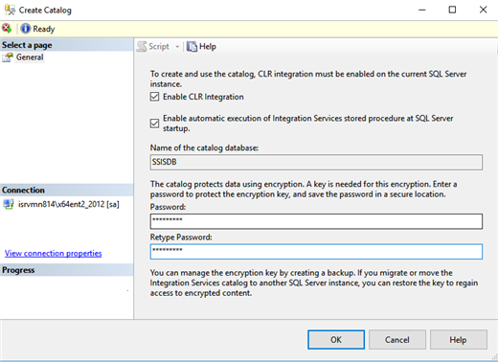Open the Help book icon in toolbar
This screenshot has width=498, height=362.
point(192,47)
